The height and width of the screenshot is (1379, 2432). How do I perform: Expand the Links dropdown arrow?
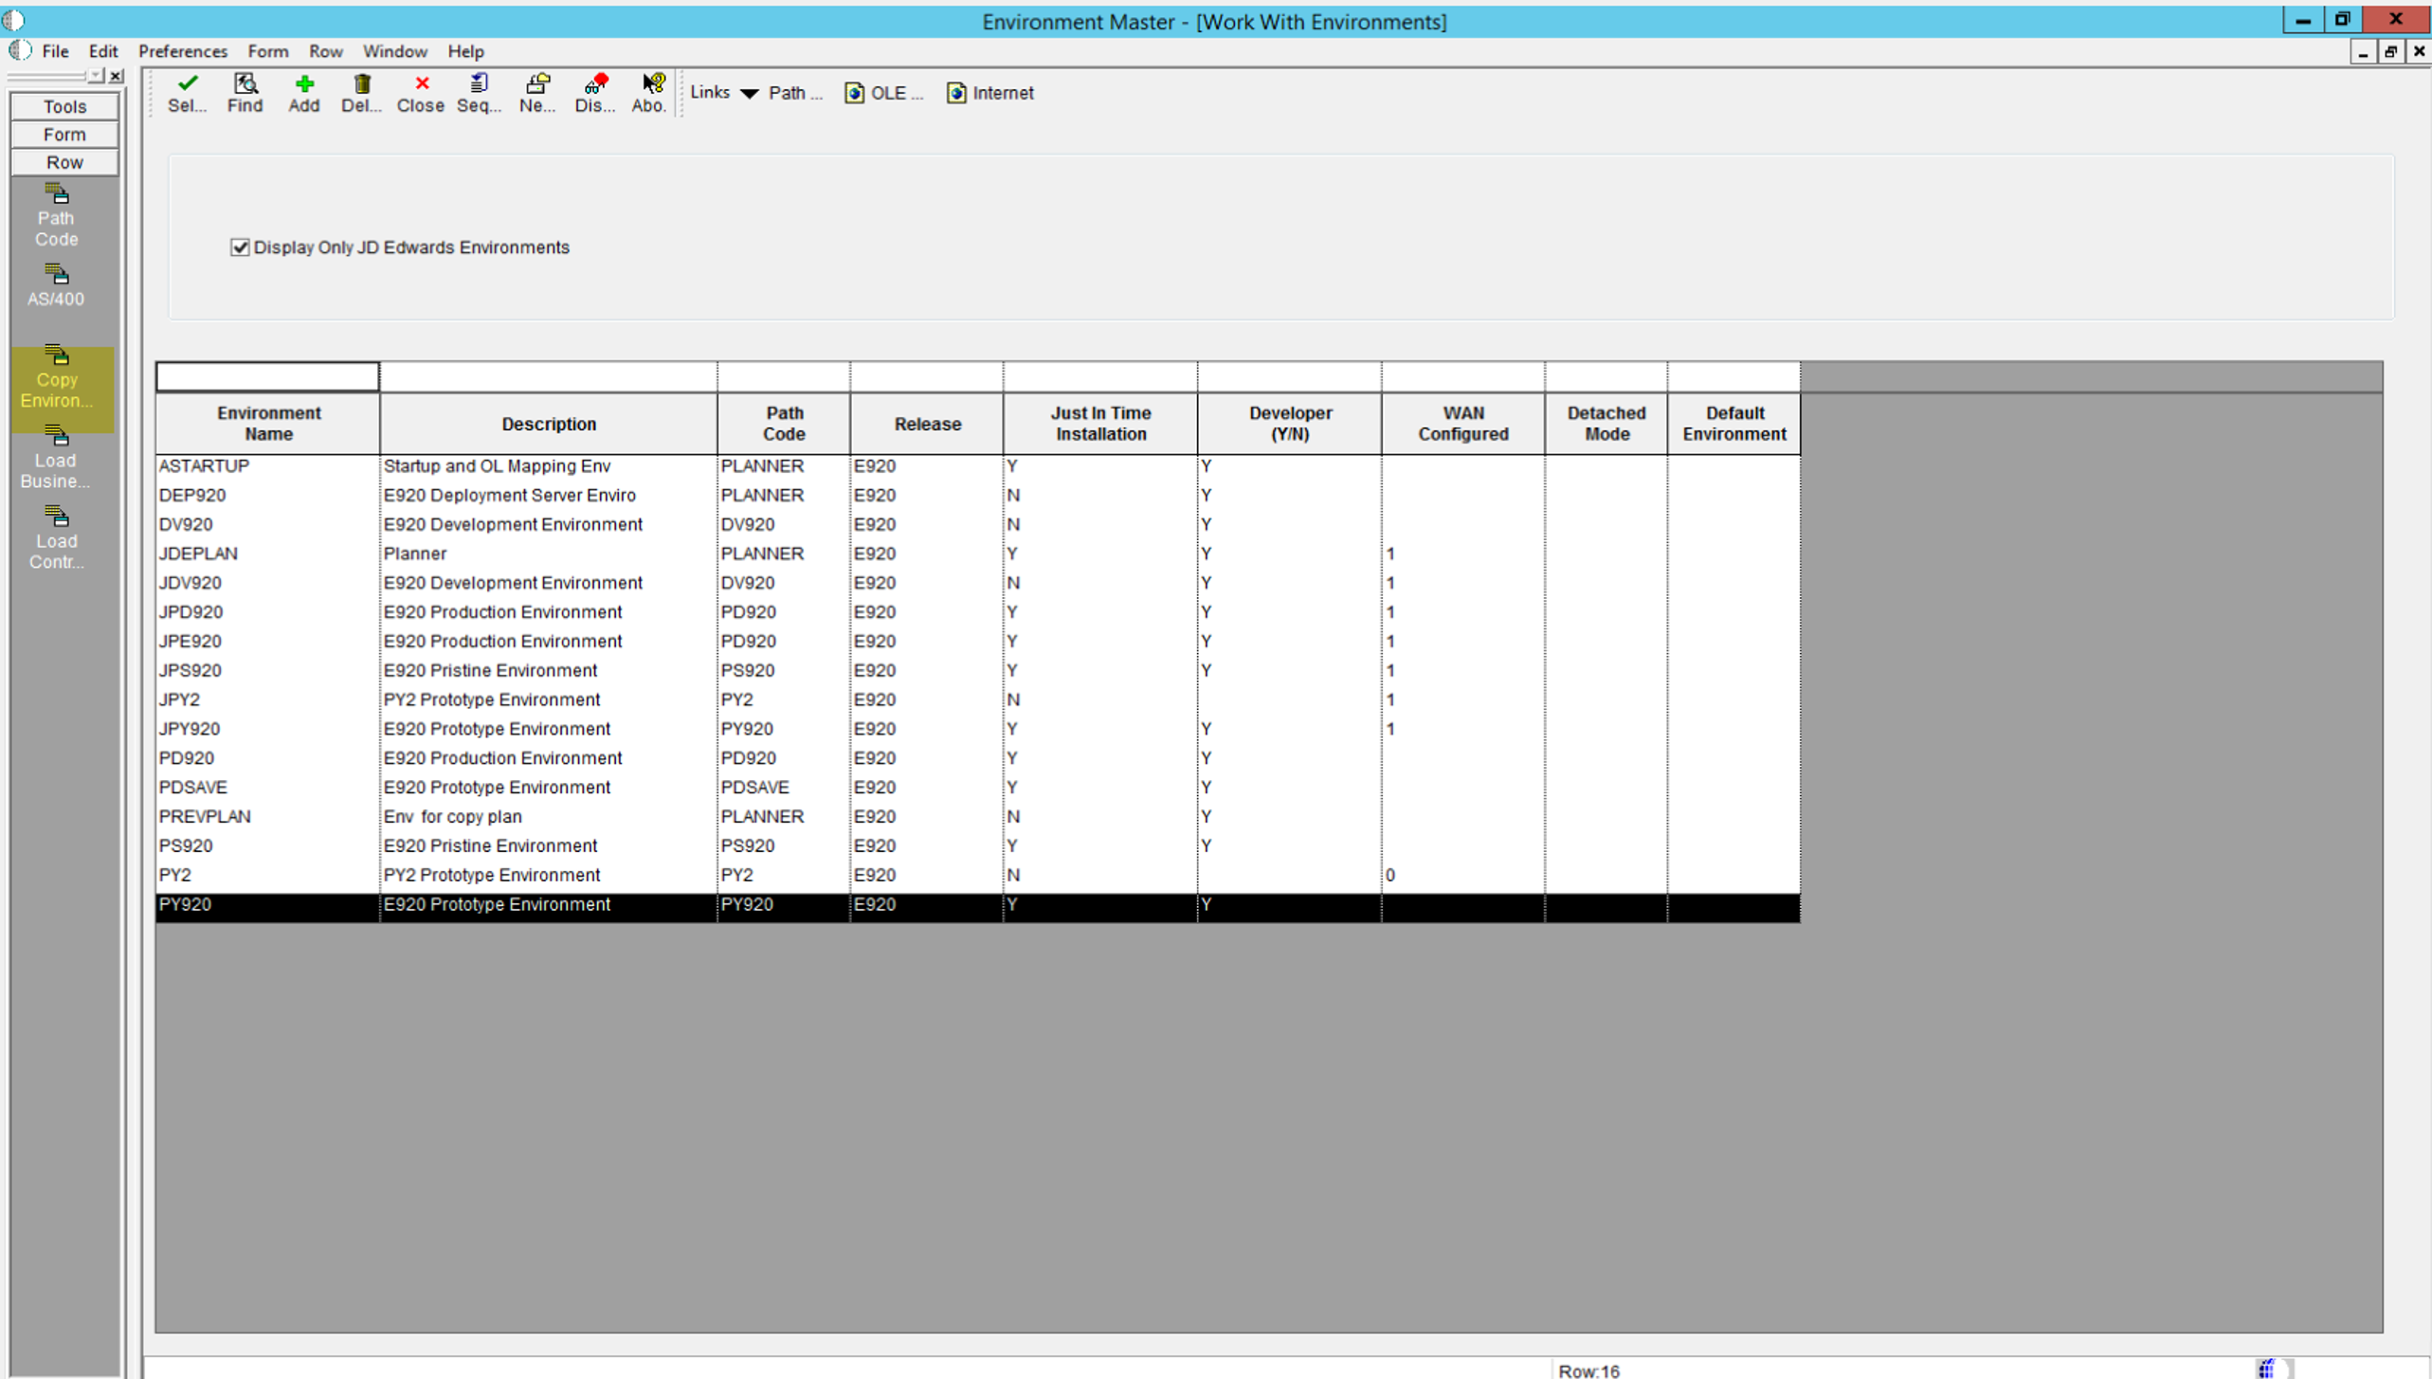[749, 93]
